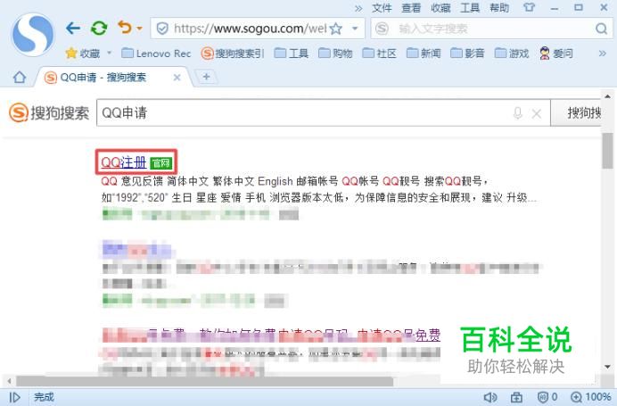This screenshot has width=617, height=406.
Task: Expand the menu bar chevron
Action: 358,8
